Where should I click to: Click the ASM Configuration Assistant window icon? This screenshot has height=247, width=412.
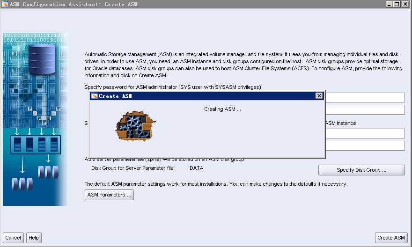coord(5,4)
